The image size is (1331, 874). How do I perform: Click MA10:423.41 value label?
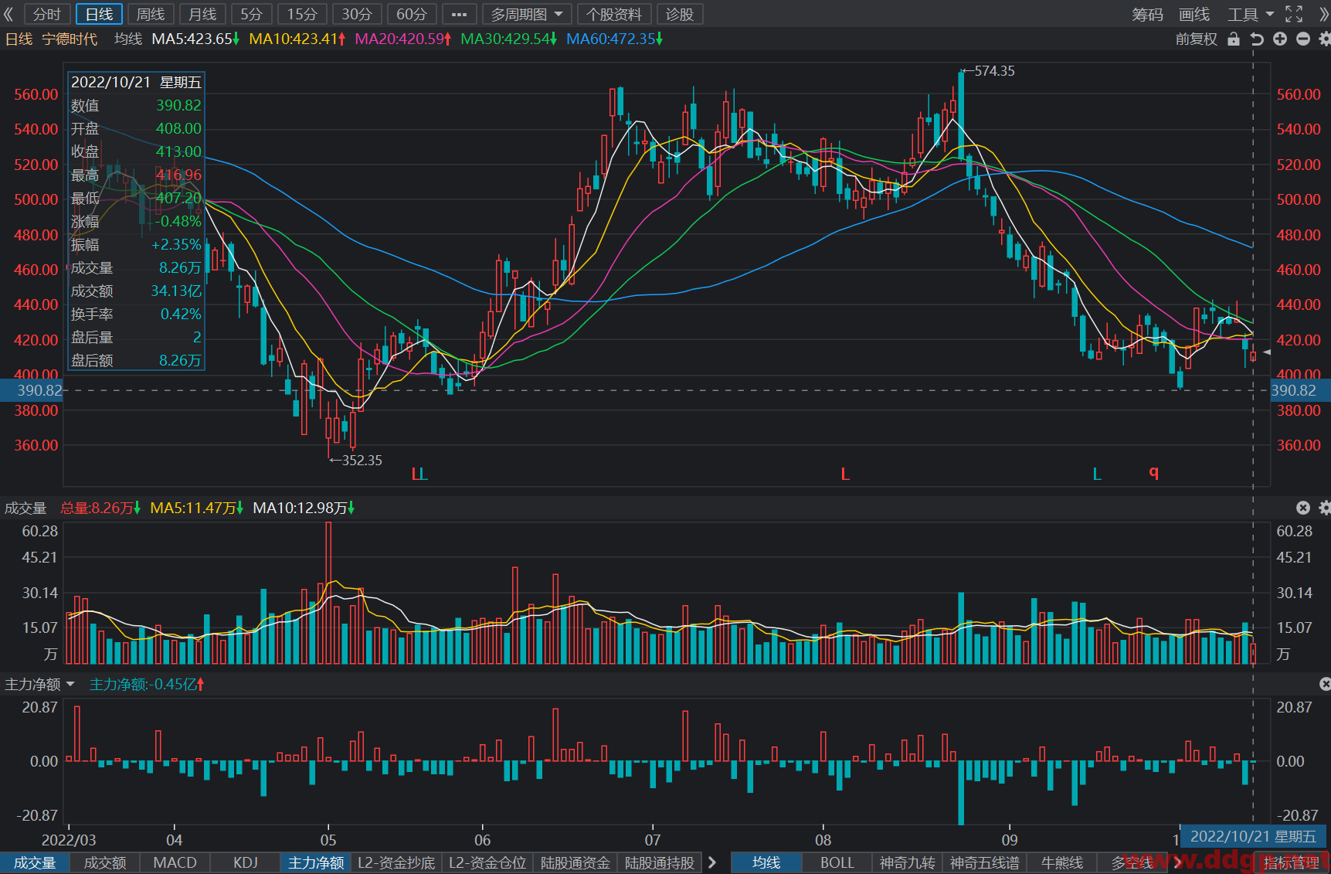coord(297,39)
